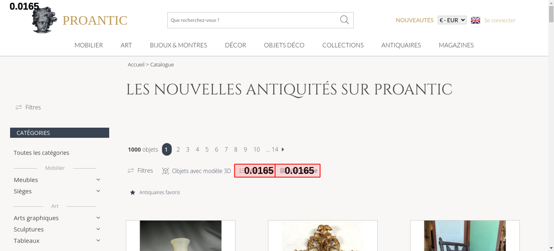
Task: Click the Antiquaires favoris star icon
Action: (x=133, y=192)
